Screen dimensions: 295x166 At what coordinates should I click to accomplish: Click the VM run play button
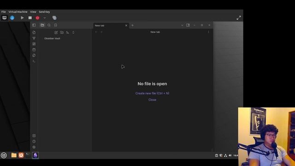[x=22, y=18]
